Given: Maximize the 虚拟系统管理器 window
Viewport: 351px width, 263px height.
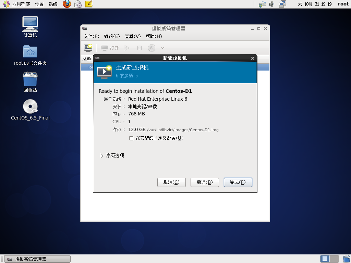Looking at the screenshot, I should [x=259, y=29].
